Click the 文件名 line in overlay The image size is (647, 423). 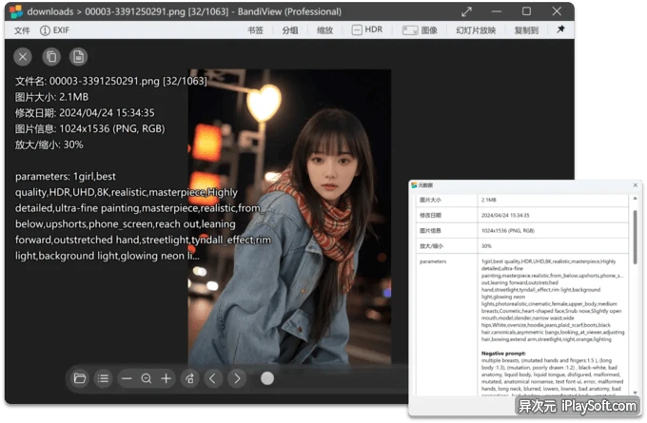pyautogui.click(x=111, y=81)
